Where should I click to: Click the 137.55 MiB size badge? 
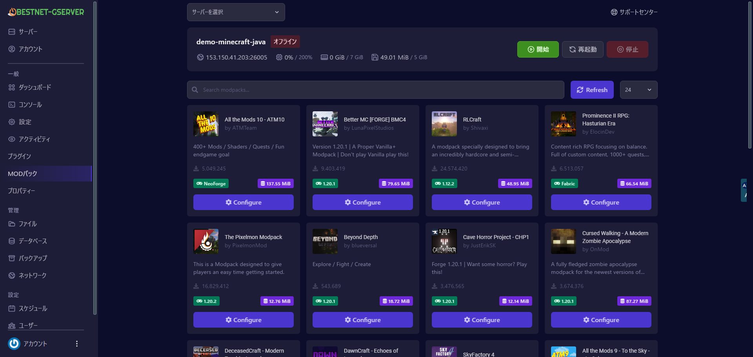pyautogui.click(x=276, y=183)
